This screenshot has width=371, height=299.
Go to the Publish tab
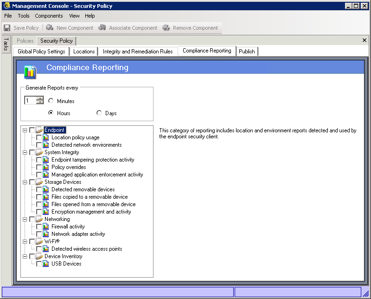pos(247,52)
